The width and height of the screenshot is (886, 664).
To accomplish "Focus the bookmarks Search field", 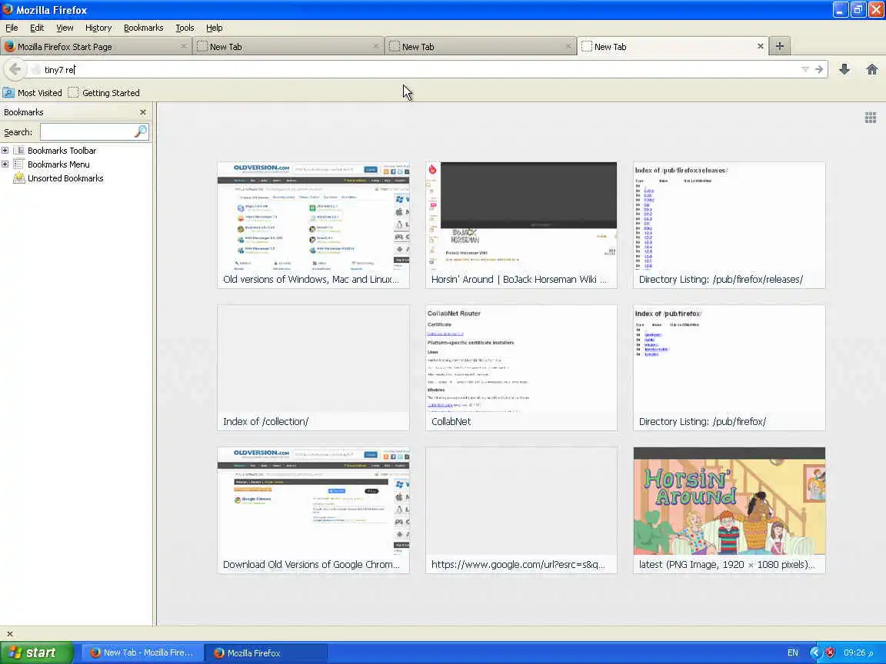I will [x=88, y=132].
